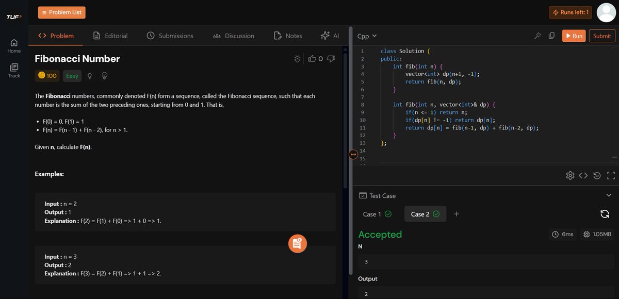Click the 6ms runtime badge

click(x=563, y=234)
